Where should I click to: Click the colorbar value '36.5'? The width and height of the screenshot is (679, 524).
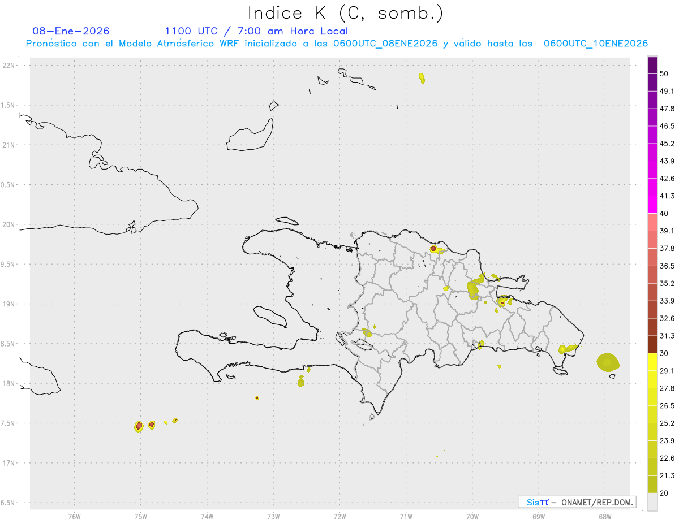(x=668, y=266)
